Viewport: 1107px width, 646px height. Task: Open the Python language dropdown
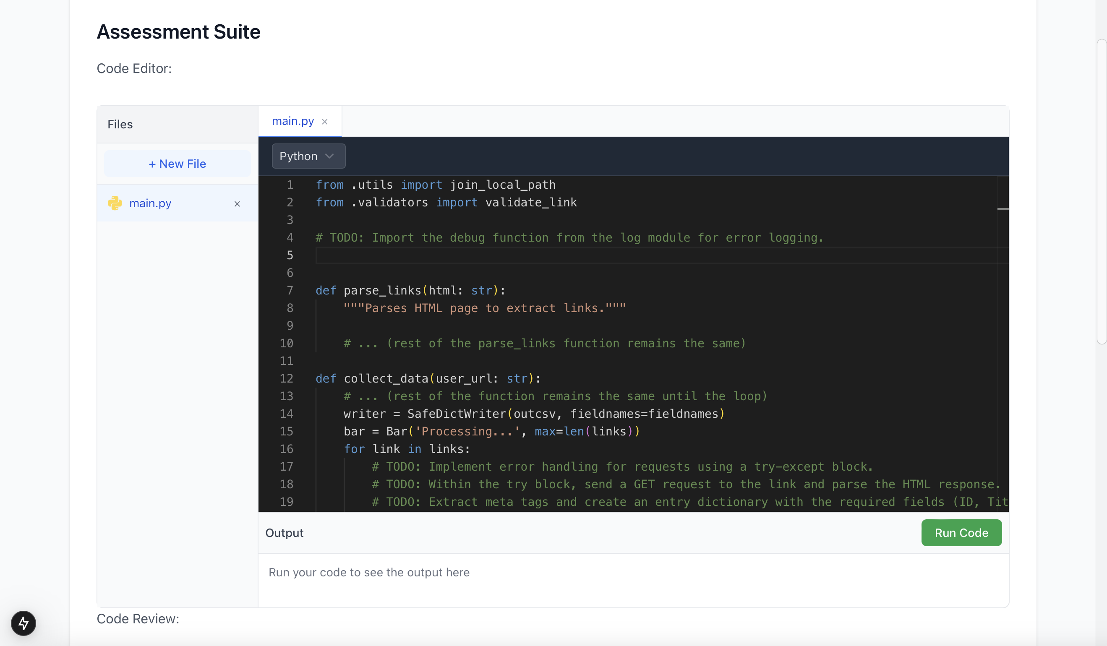click(308, 156)
